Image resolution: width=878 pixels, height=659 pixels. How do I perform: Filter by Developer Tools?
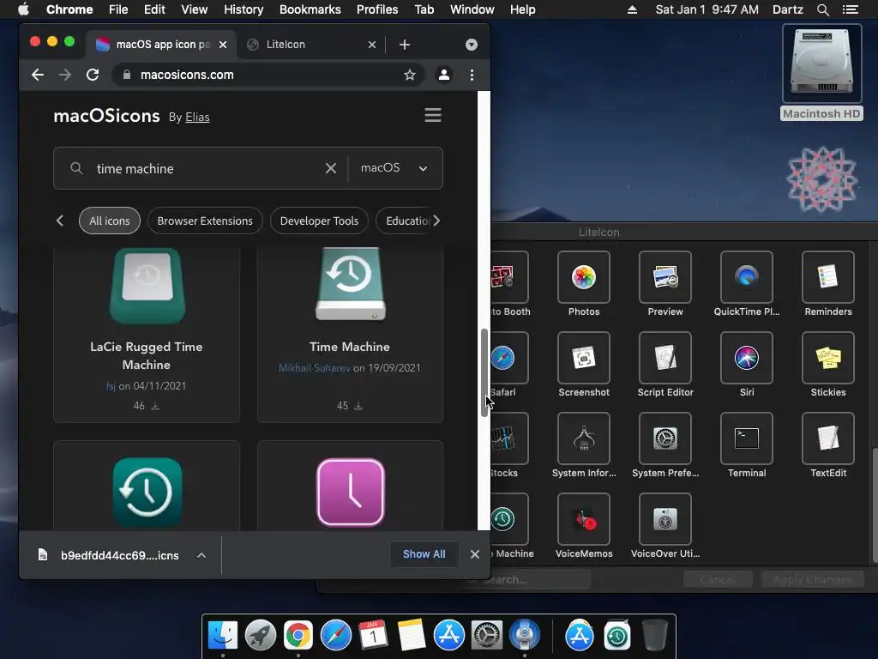[x=319, y=221]
